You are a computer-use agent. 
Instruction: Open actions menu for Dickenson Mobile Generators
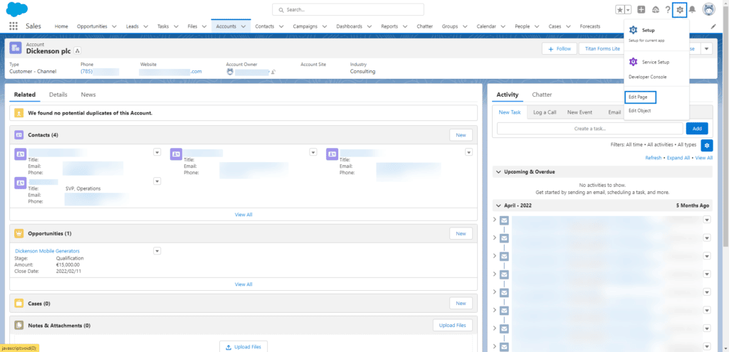pos(157,251)
